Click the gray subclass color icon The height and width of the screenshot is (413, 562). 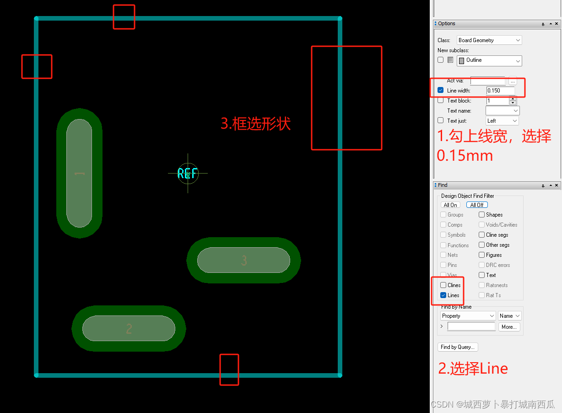click(x=450, y=60)
